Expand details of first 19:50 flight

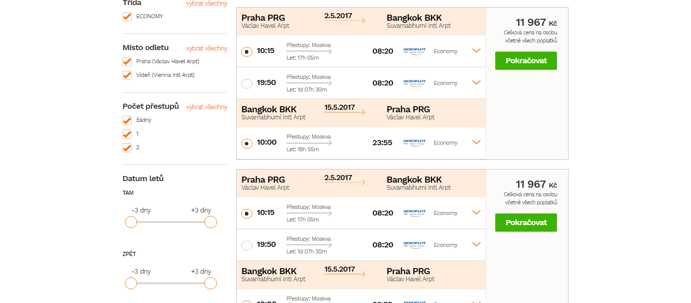(x=476, y=82)
